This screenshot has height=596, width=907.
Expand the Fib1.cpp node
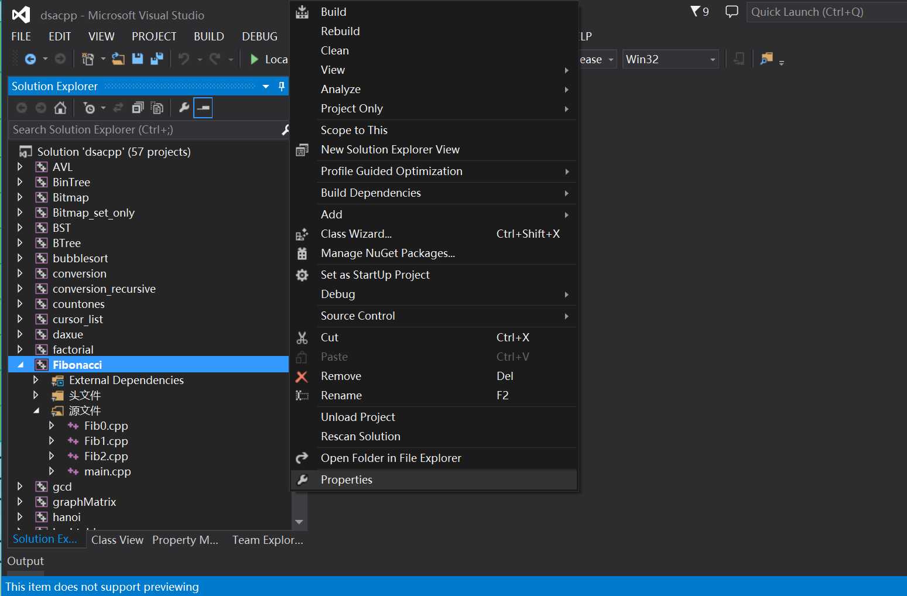pyautogui.click(x=52, y=441)
